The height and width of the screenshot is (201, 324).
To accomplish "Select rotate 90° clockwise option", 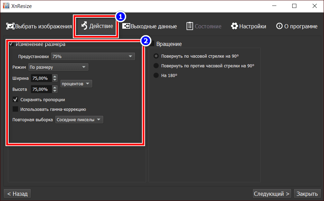I will [x=156, y=56].
